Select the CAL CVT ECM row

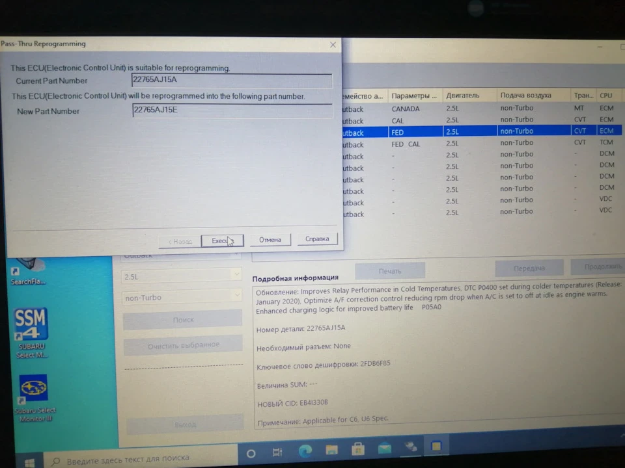(483, 120)
